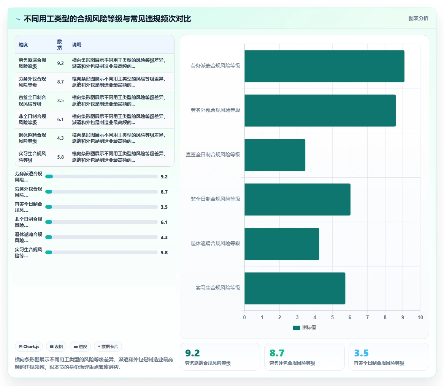Click the x-axis tick label 5
This screenshot has height=386, width=444.
332,317
